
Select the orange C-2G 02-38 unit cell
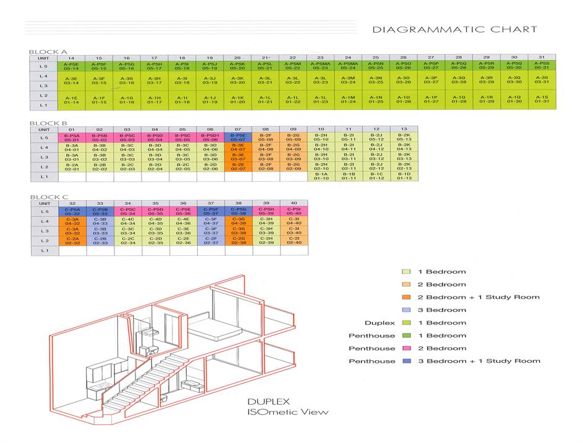pos(238,241)
